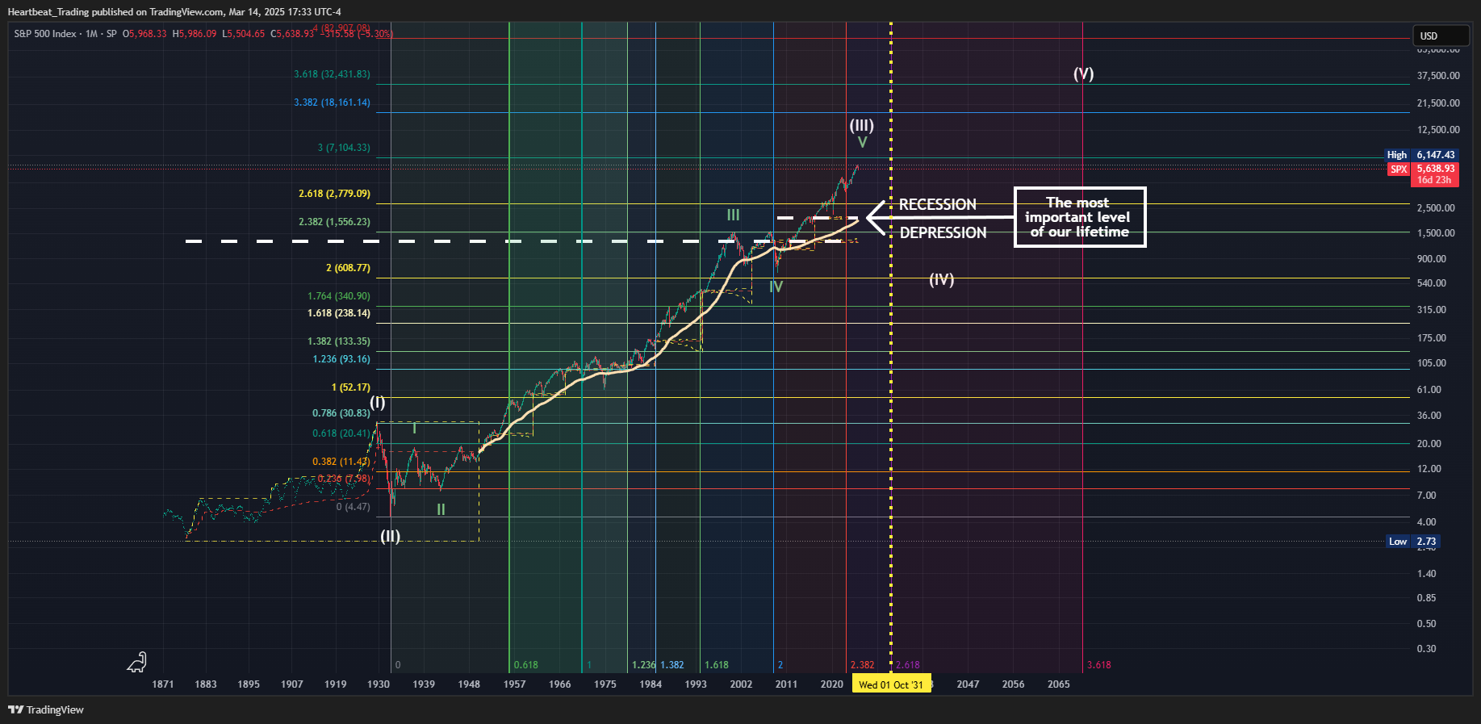Select the yellow "Wed 01 Oct '31" date label
Screen dimensions: 1481x724
click(x=891, y=684)
